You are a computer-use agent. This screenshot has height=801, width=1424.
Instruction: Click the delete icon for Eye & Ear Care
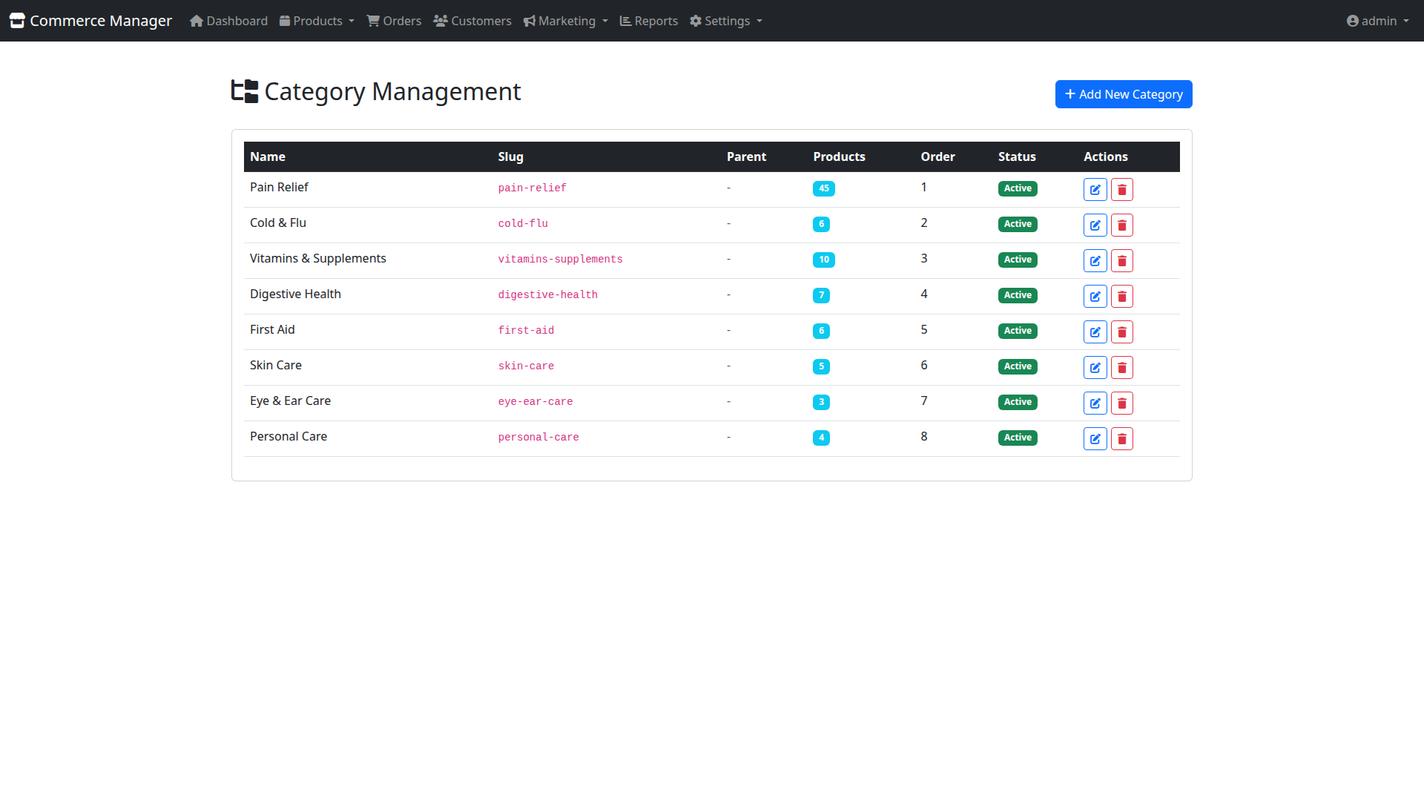coord(1122,403)
